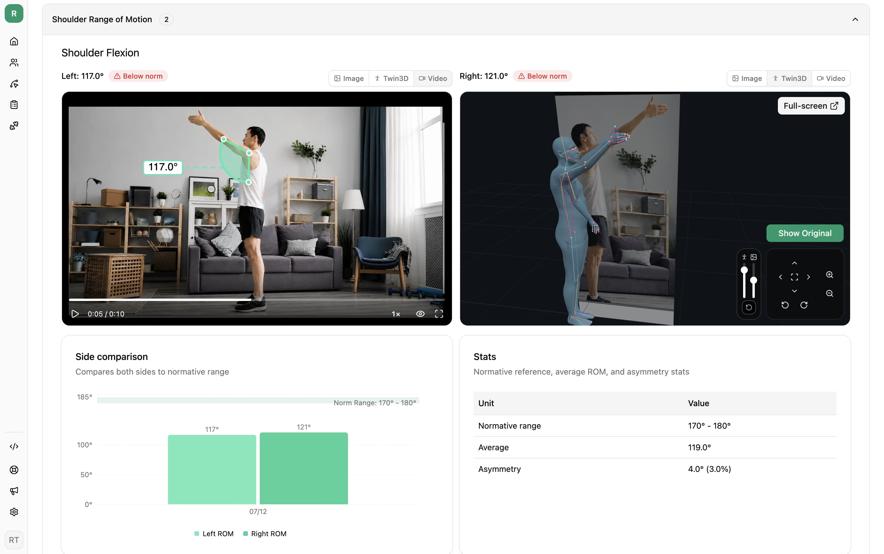
Task: Click the right Below norm badge
Action: pyautogui.click(x=543, y=76)
